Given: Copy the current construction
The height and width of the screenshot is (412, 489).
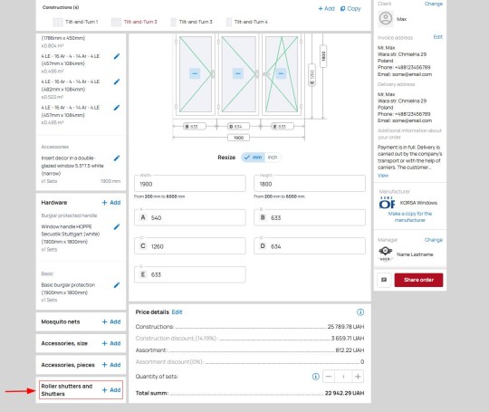Looking at the screenshot, I should click(x=350, y=9).
